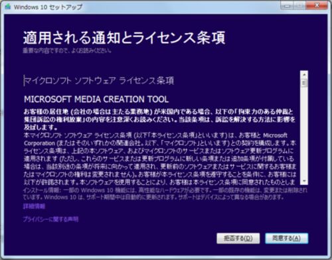Close the Windows 10 セットアップ window
The image size is (332, 260).
click(x=317, y=6)
